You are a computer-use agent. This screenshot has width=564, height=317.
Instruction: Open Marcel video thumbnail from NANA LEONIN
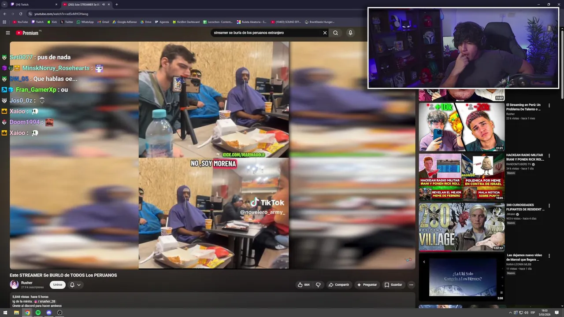point(461,277)
